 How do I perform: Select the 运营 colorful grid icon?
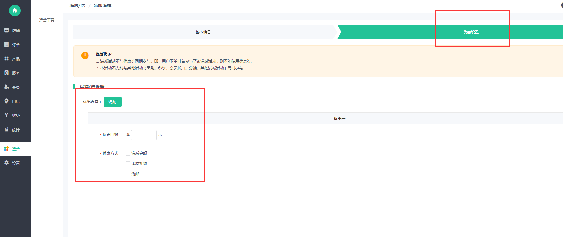[6, 149]
